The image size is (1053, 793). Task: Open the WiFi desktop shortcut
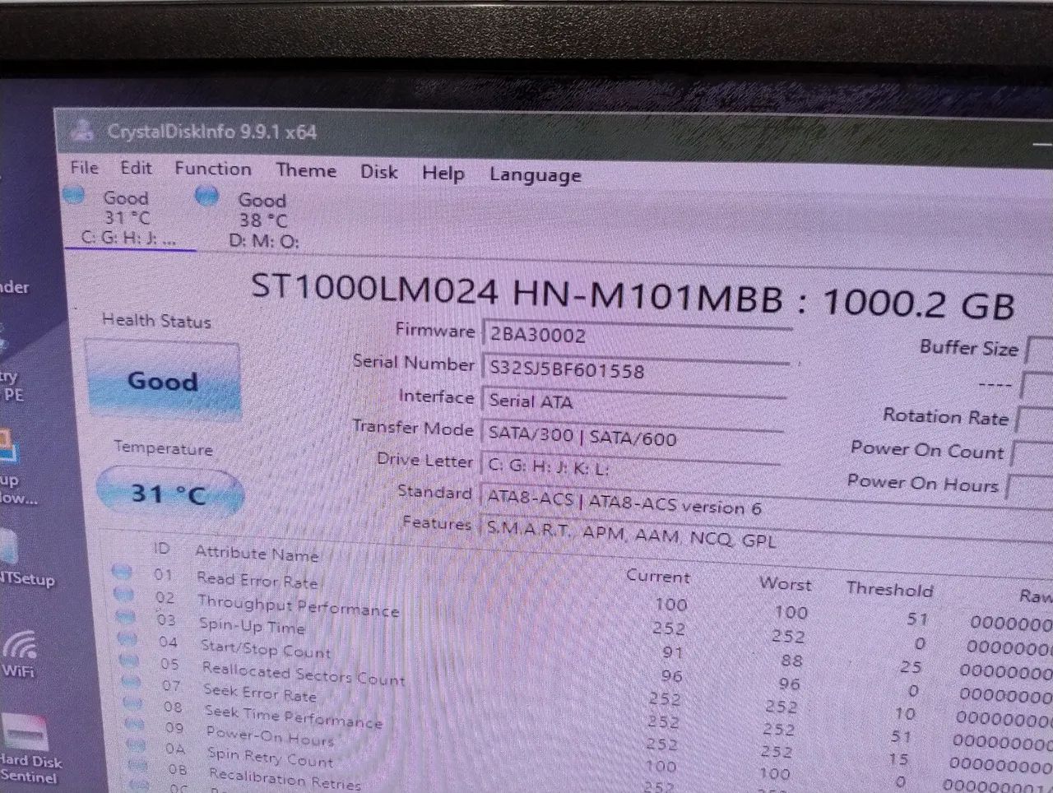[x=20, y=653]
